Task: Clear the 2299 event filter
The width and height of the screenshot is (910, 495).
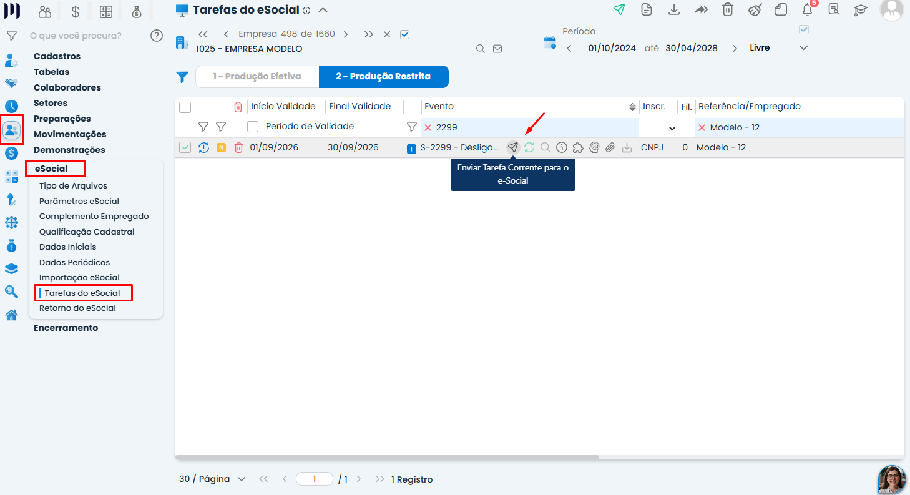Action: [428, 127]
